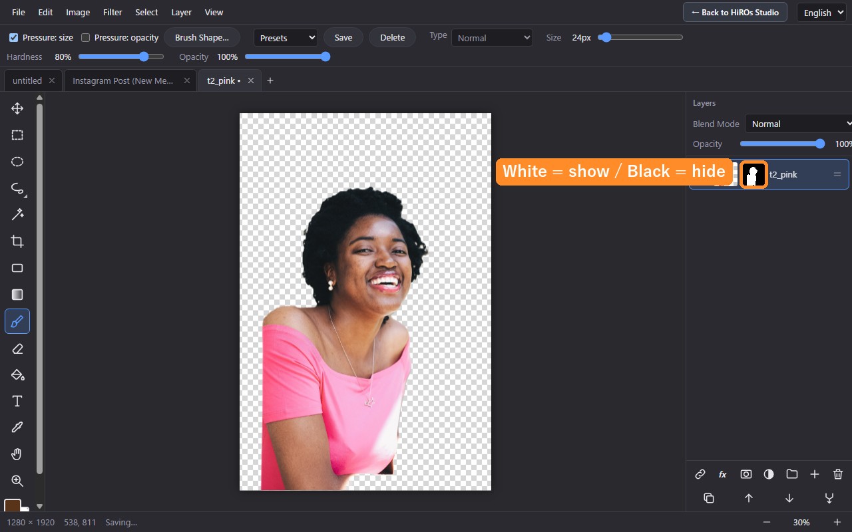Adjust the Hardness slider
This screenshot has height=532, width=852.
121,57
